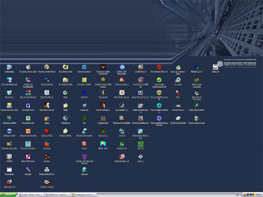Launch ICQ green flower icon

pyautogui.click(x=84, y=118)
